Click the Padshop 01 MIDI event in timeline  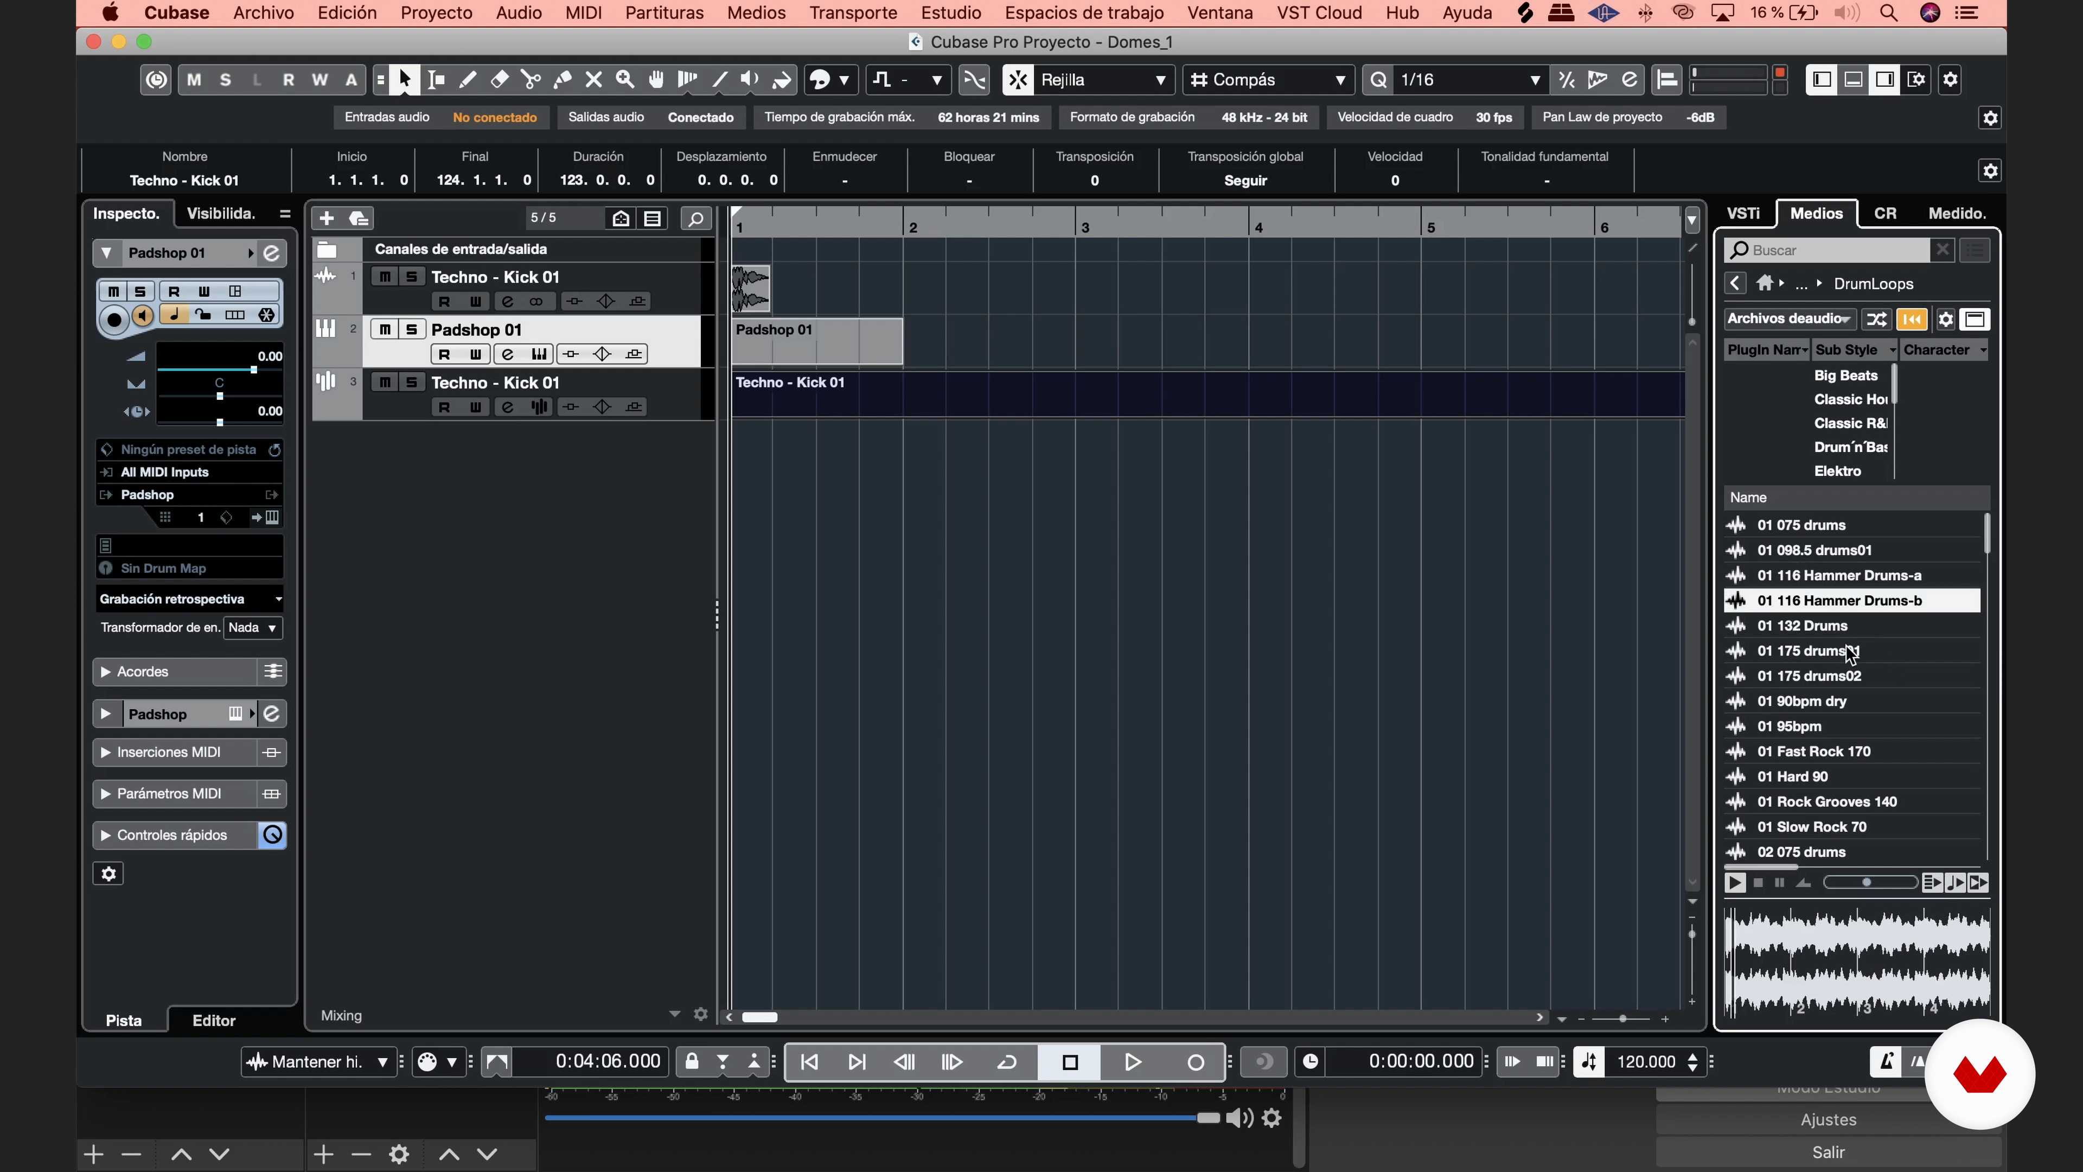(817, 341)
